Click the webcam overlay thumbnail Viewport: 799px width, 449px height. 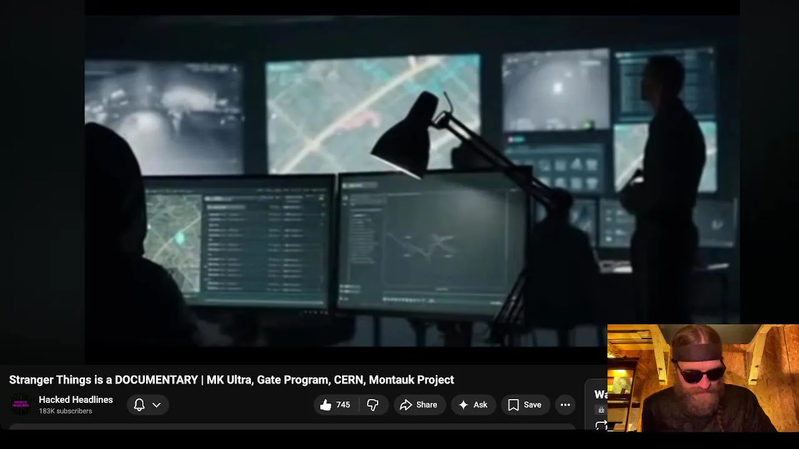pyautogui.click(x=703, y=378)
